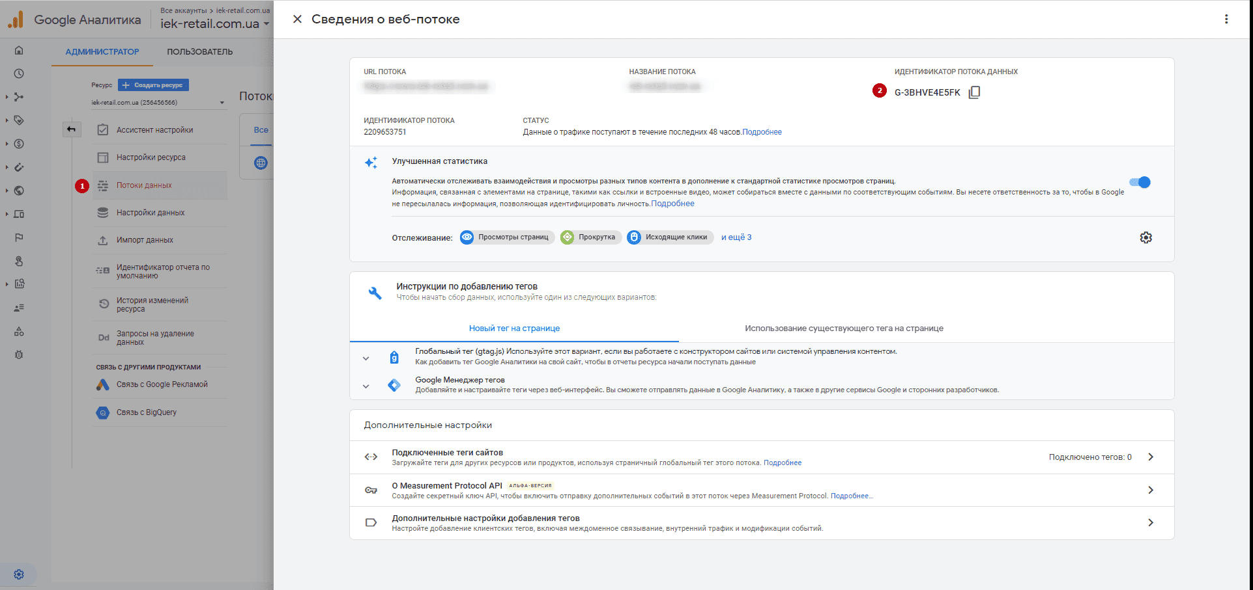Click the Исходящие клики chip
The width and height of the screenshot is (1253, 590).
pyautogui.click(x=670, y=237)
